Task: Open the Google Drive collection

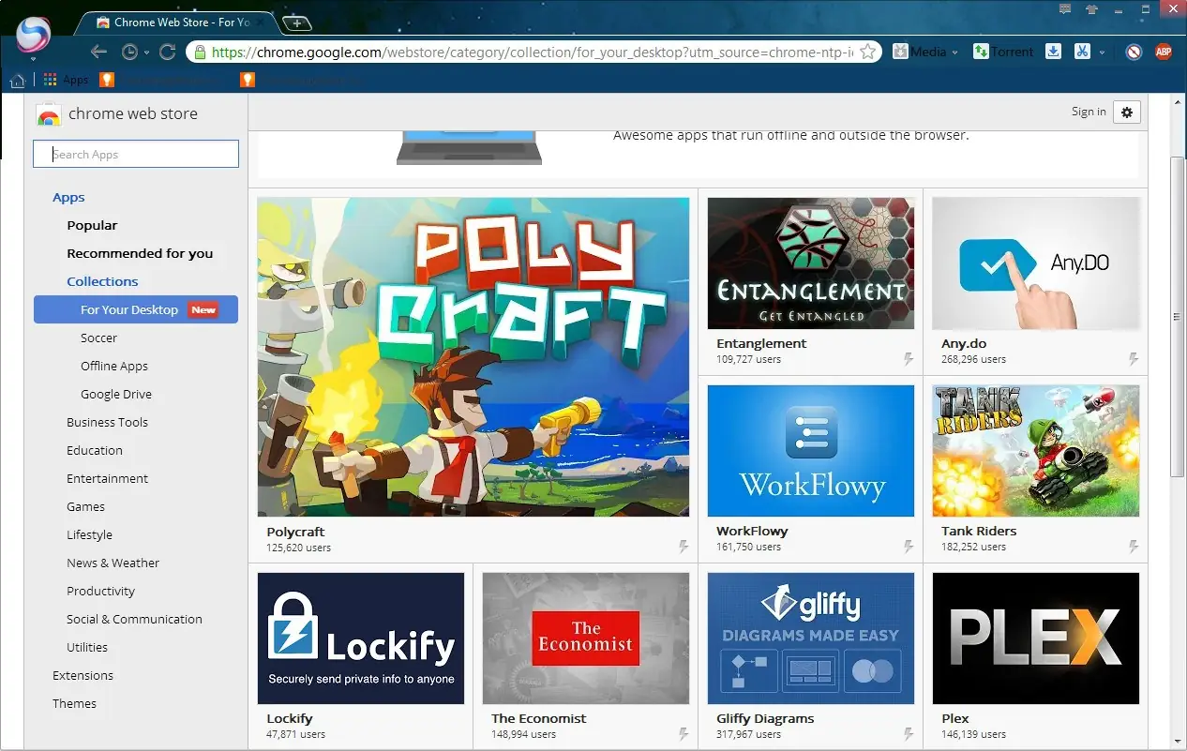Action: click(116, 394)
